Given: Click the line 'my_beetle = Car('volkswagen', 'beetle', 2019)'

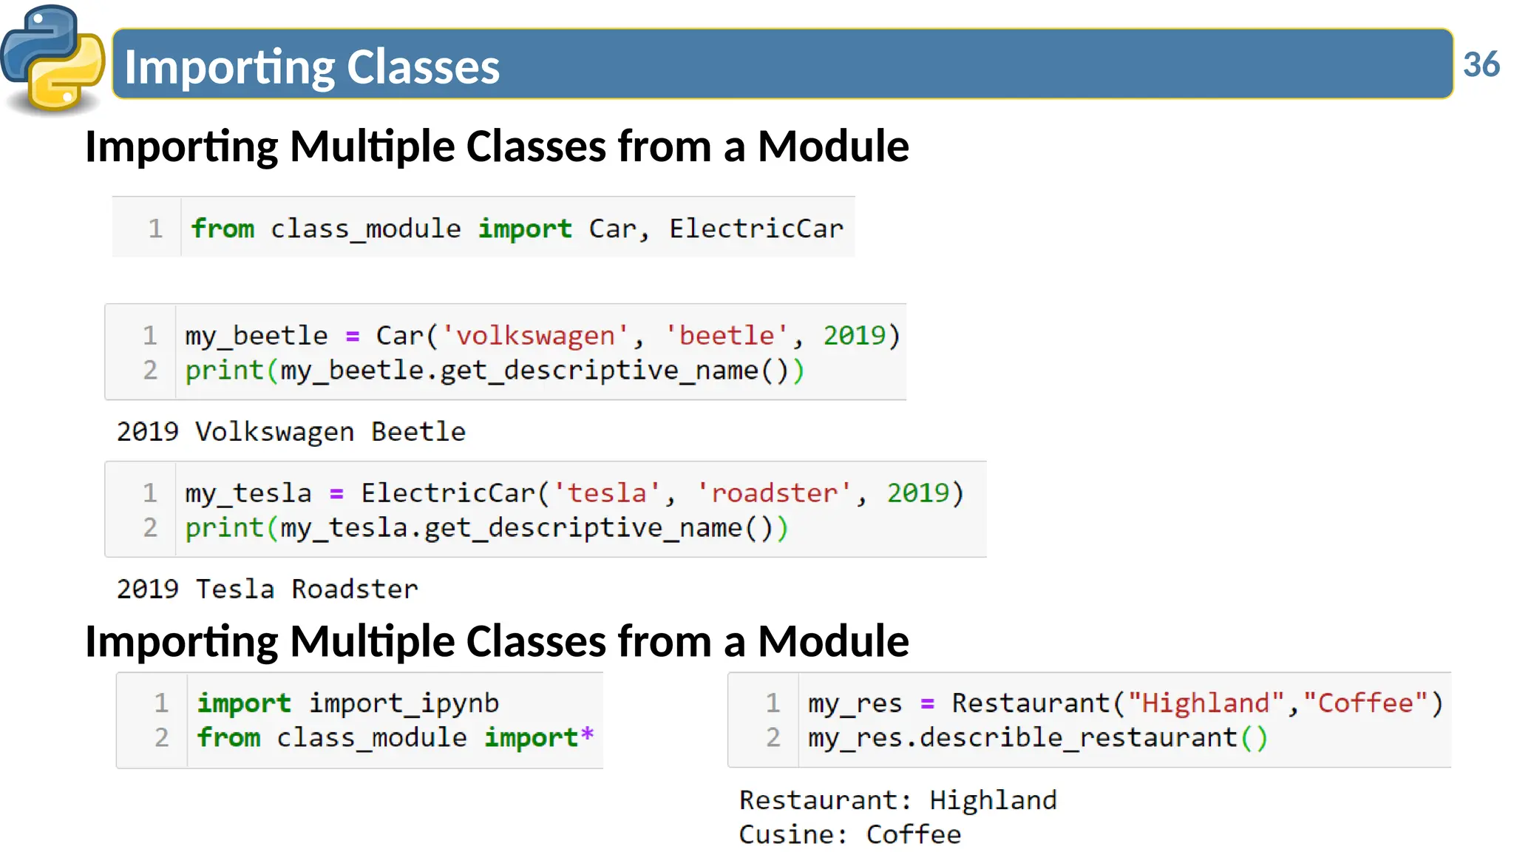Looking at the screenshot, I should coord(543,336).
